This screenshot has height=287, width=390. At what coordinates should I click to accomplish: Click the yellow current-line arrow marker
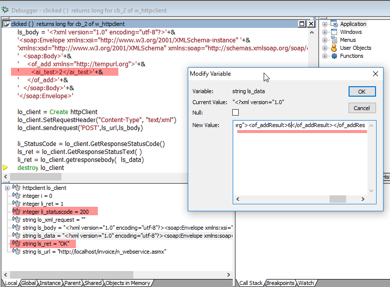coord(5,168)
